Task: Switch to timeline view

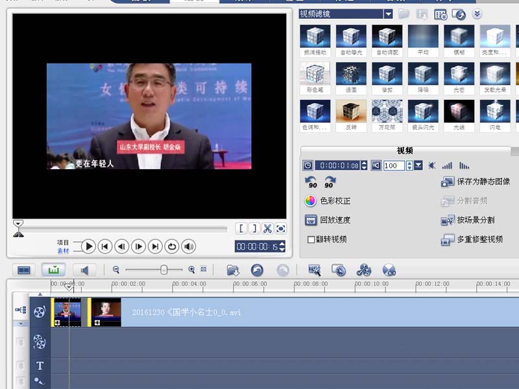Action: pos(54,270)
